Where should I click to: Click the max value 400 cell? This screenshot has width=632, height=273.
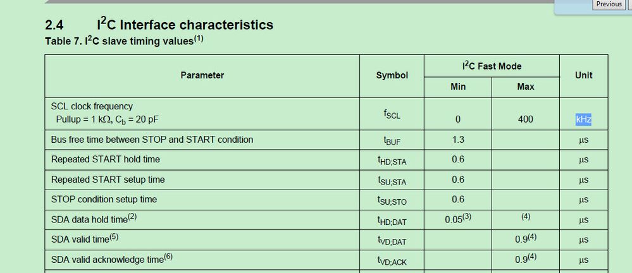tap(525, 119)
